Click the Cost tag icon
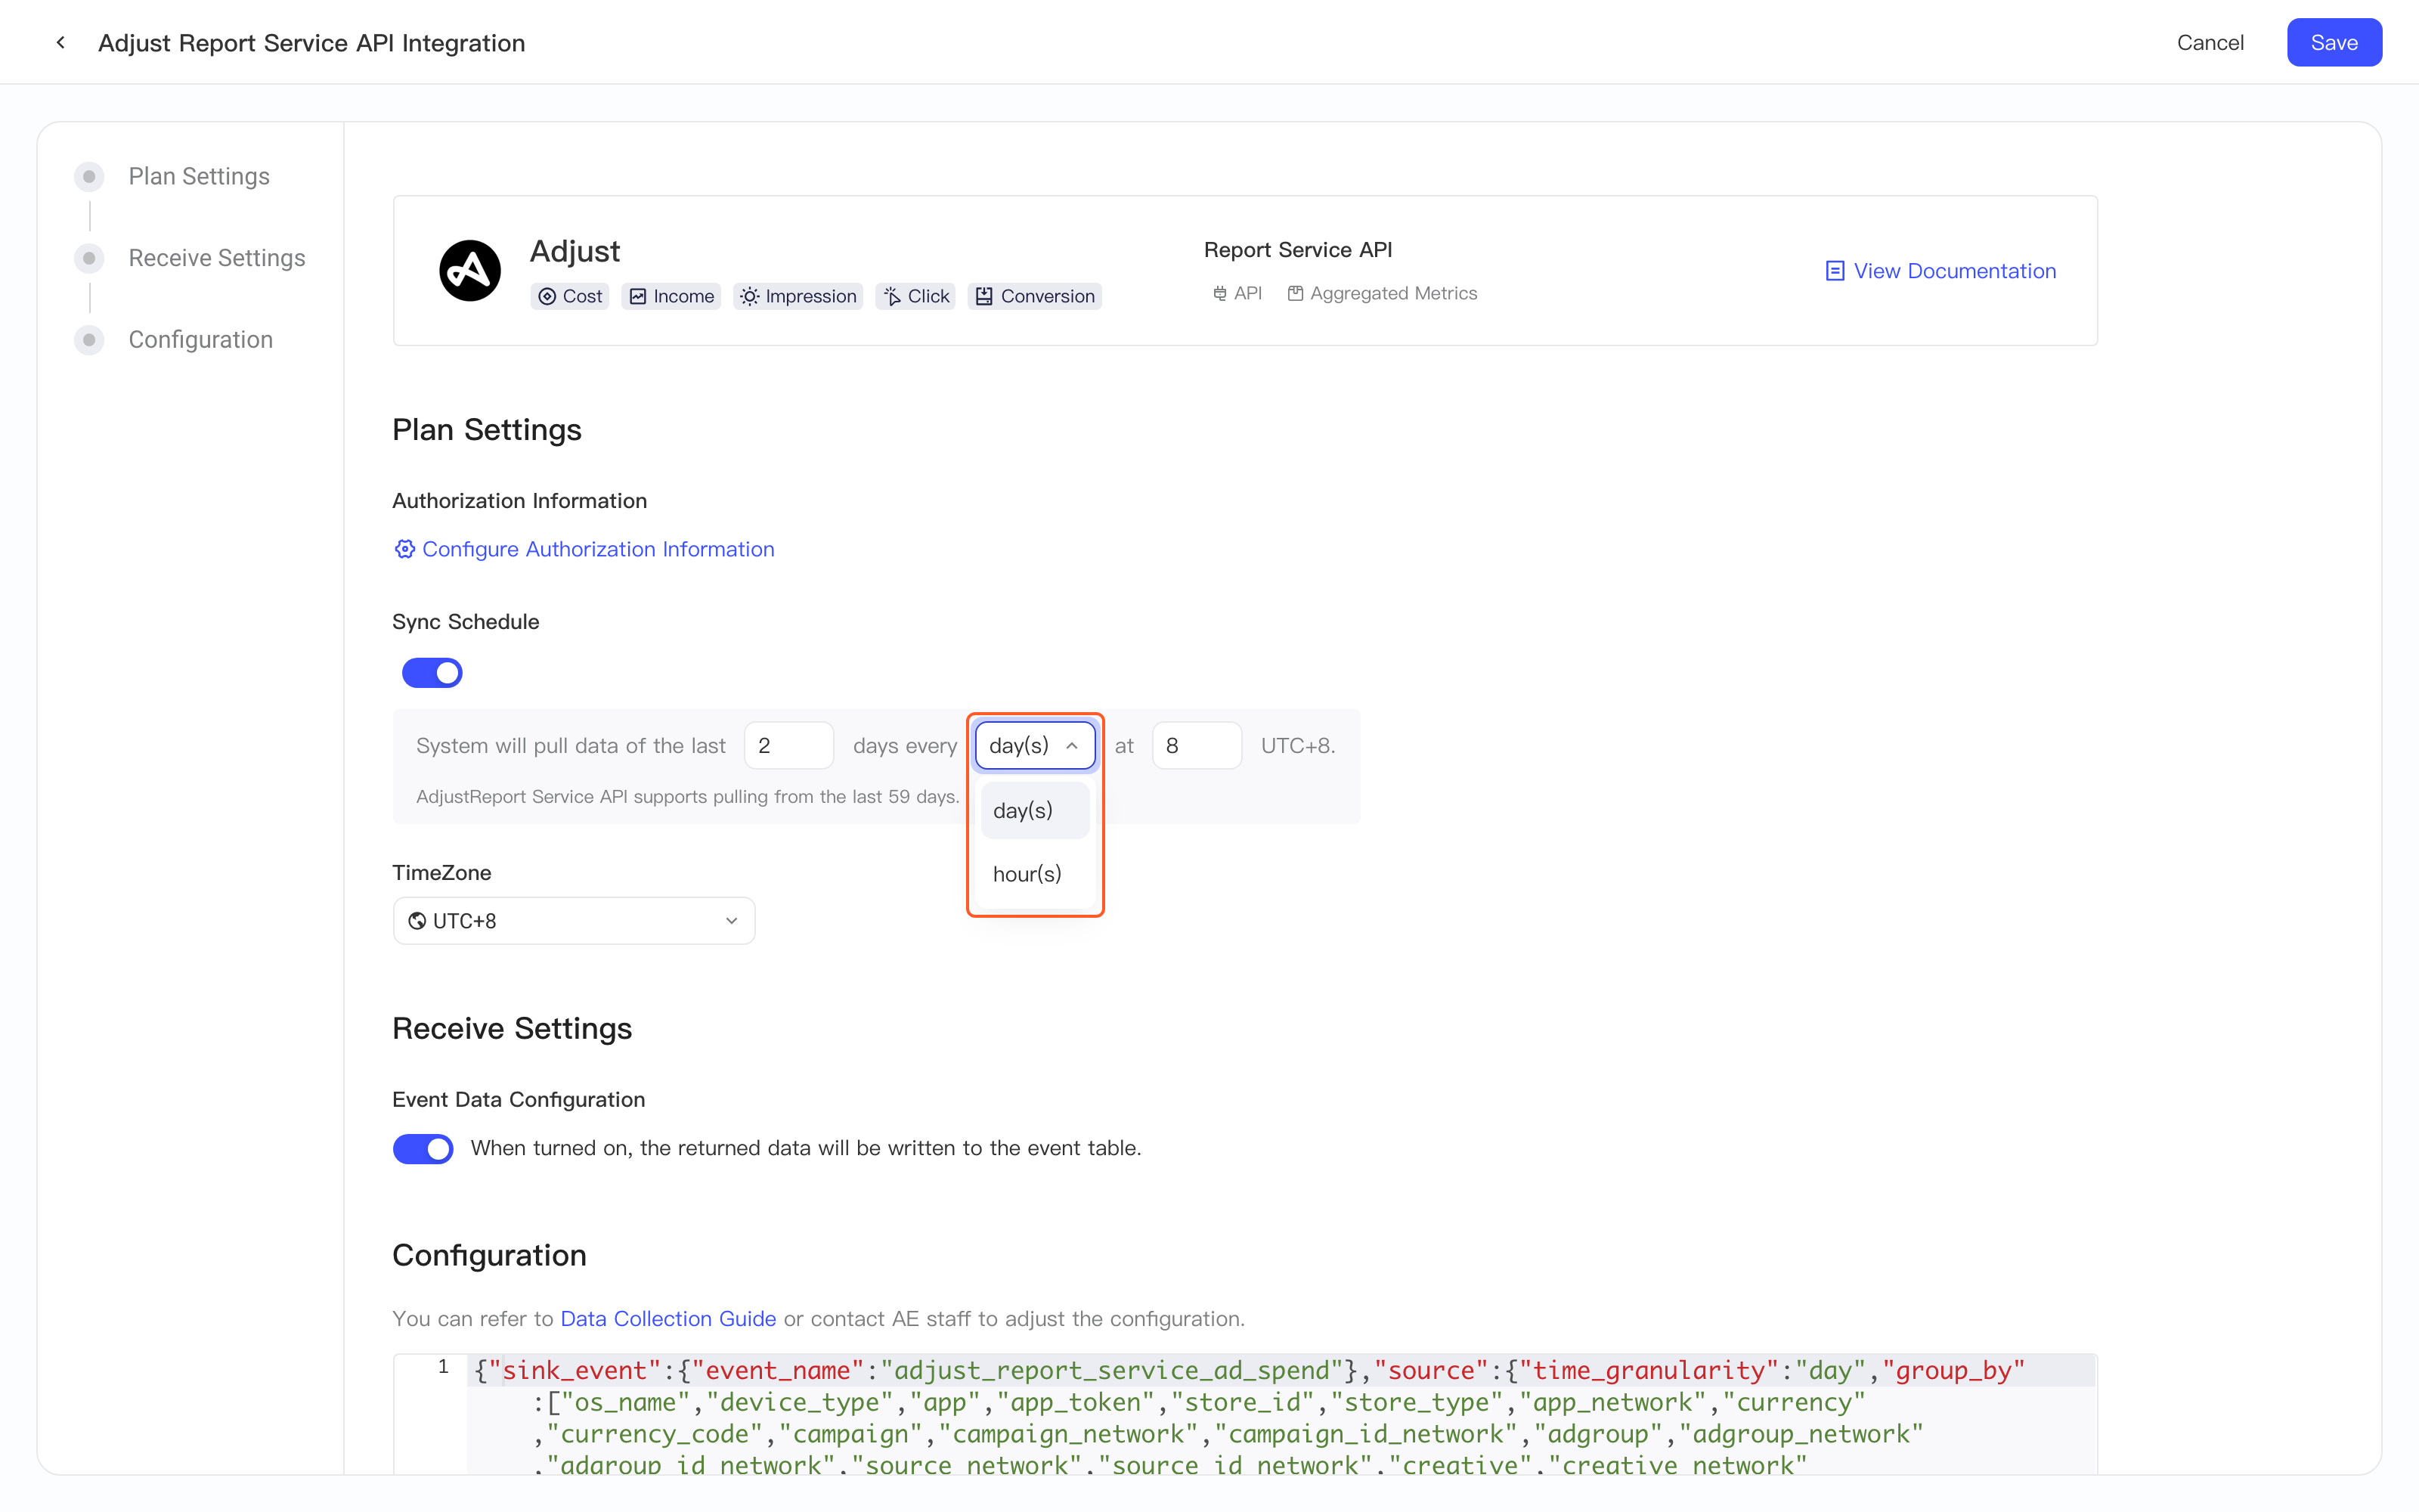2419x1512 pixels. 547,296
